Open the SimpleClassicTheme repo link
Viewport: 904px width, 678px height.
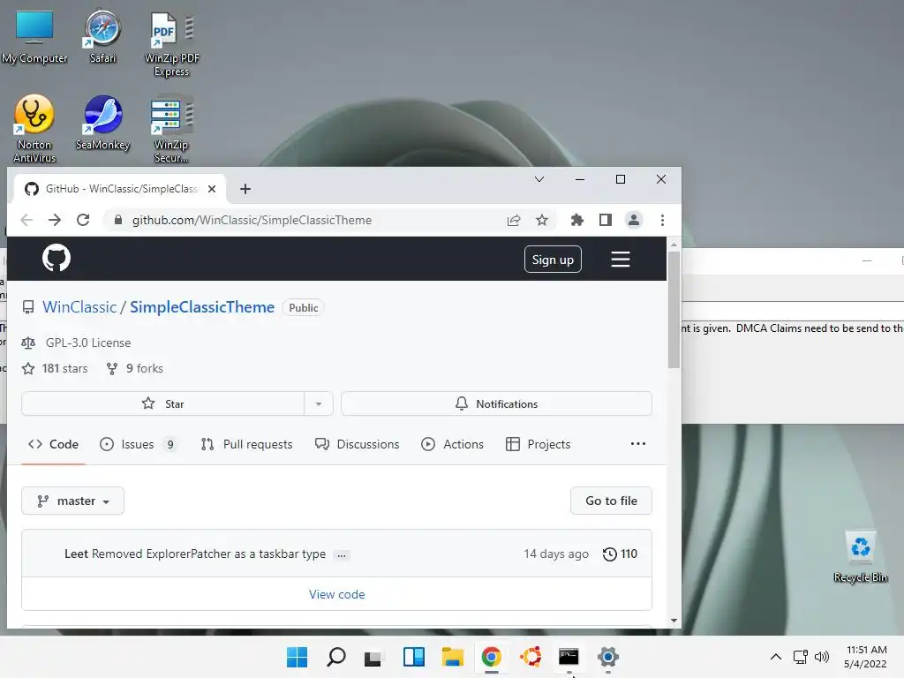[202, 306]
